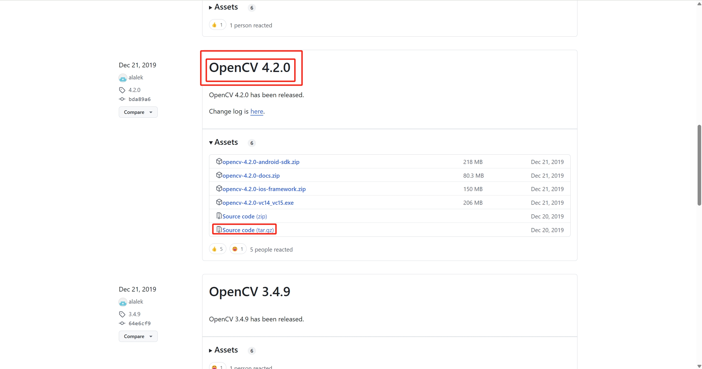Open the Compare dropdown for tag 3.4.9
Image resolution: width=702 pixels, height=369 pixels.
pyautogui.click(x=138, y=336)
